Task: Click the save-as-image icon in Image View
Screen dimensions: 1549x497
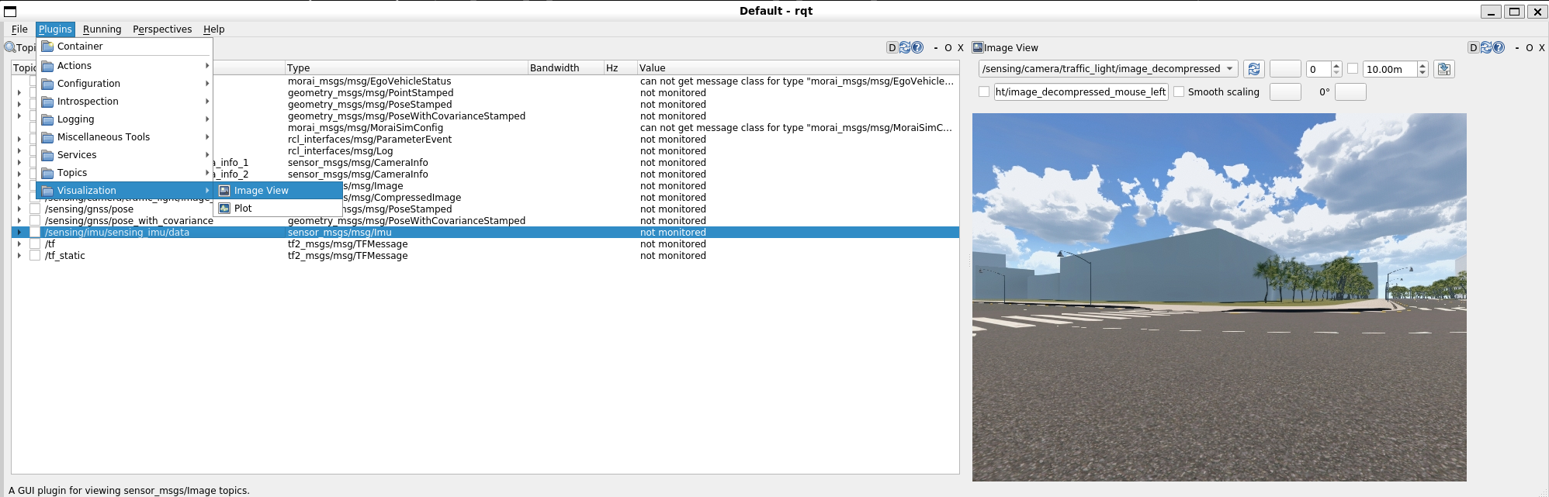Action: pos(1443,69)
